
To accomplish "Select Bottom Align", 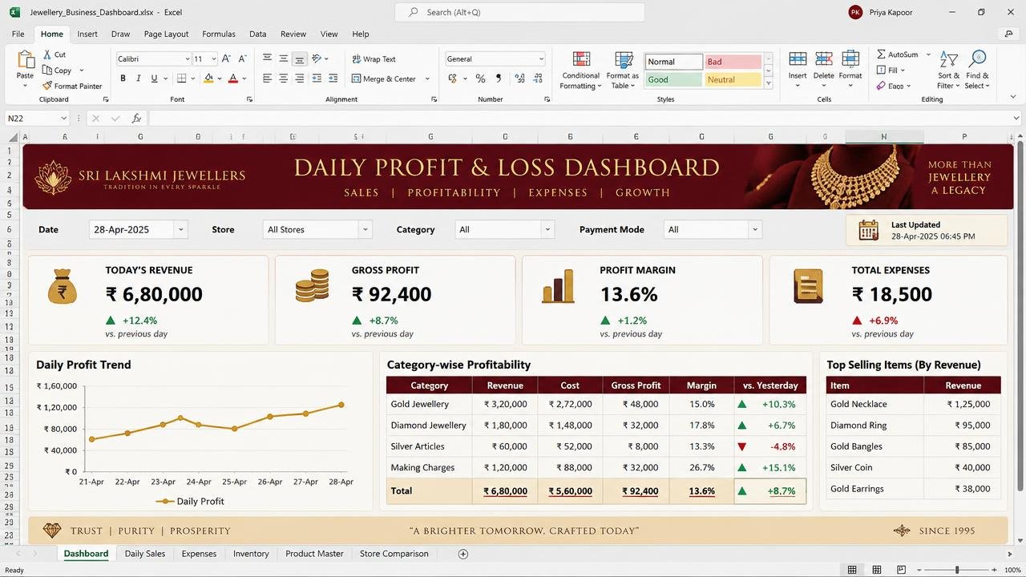I will 299,59.
